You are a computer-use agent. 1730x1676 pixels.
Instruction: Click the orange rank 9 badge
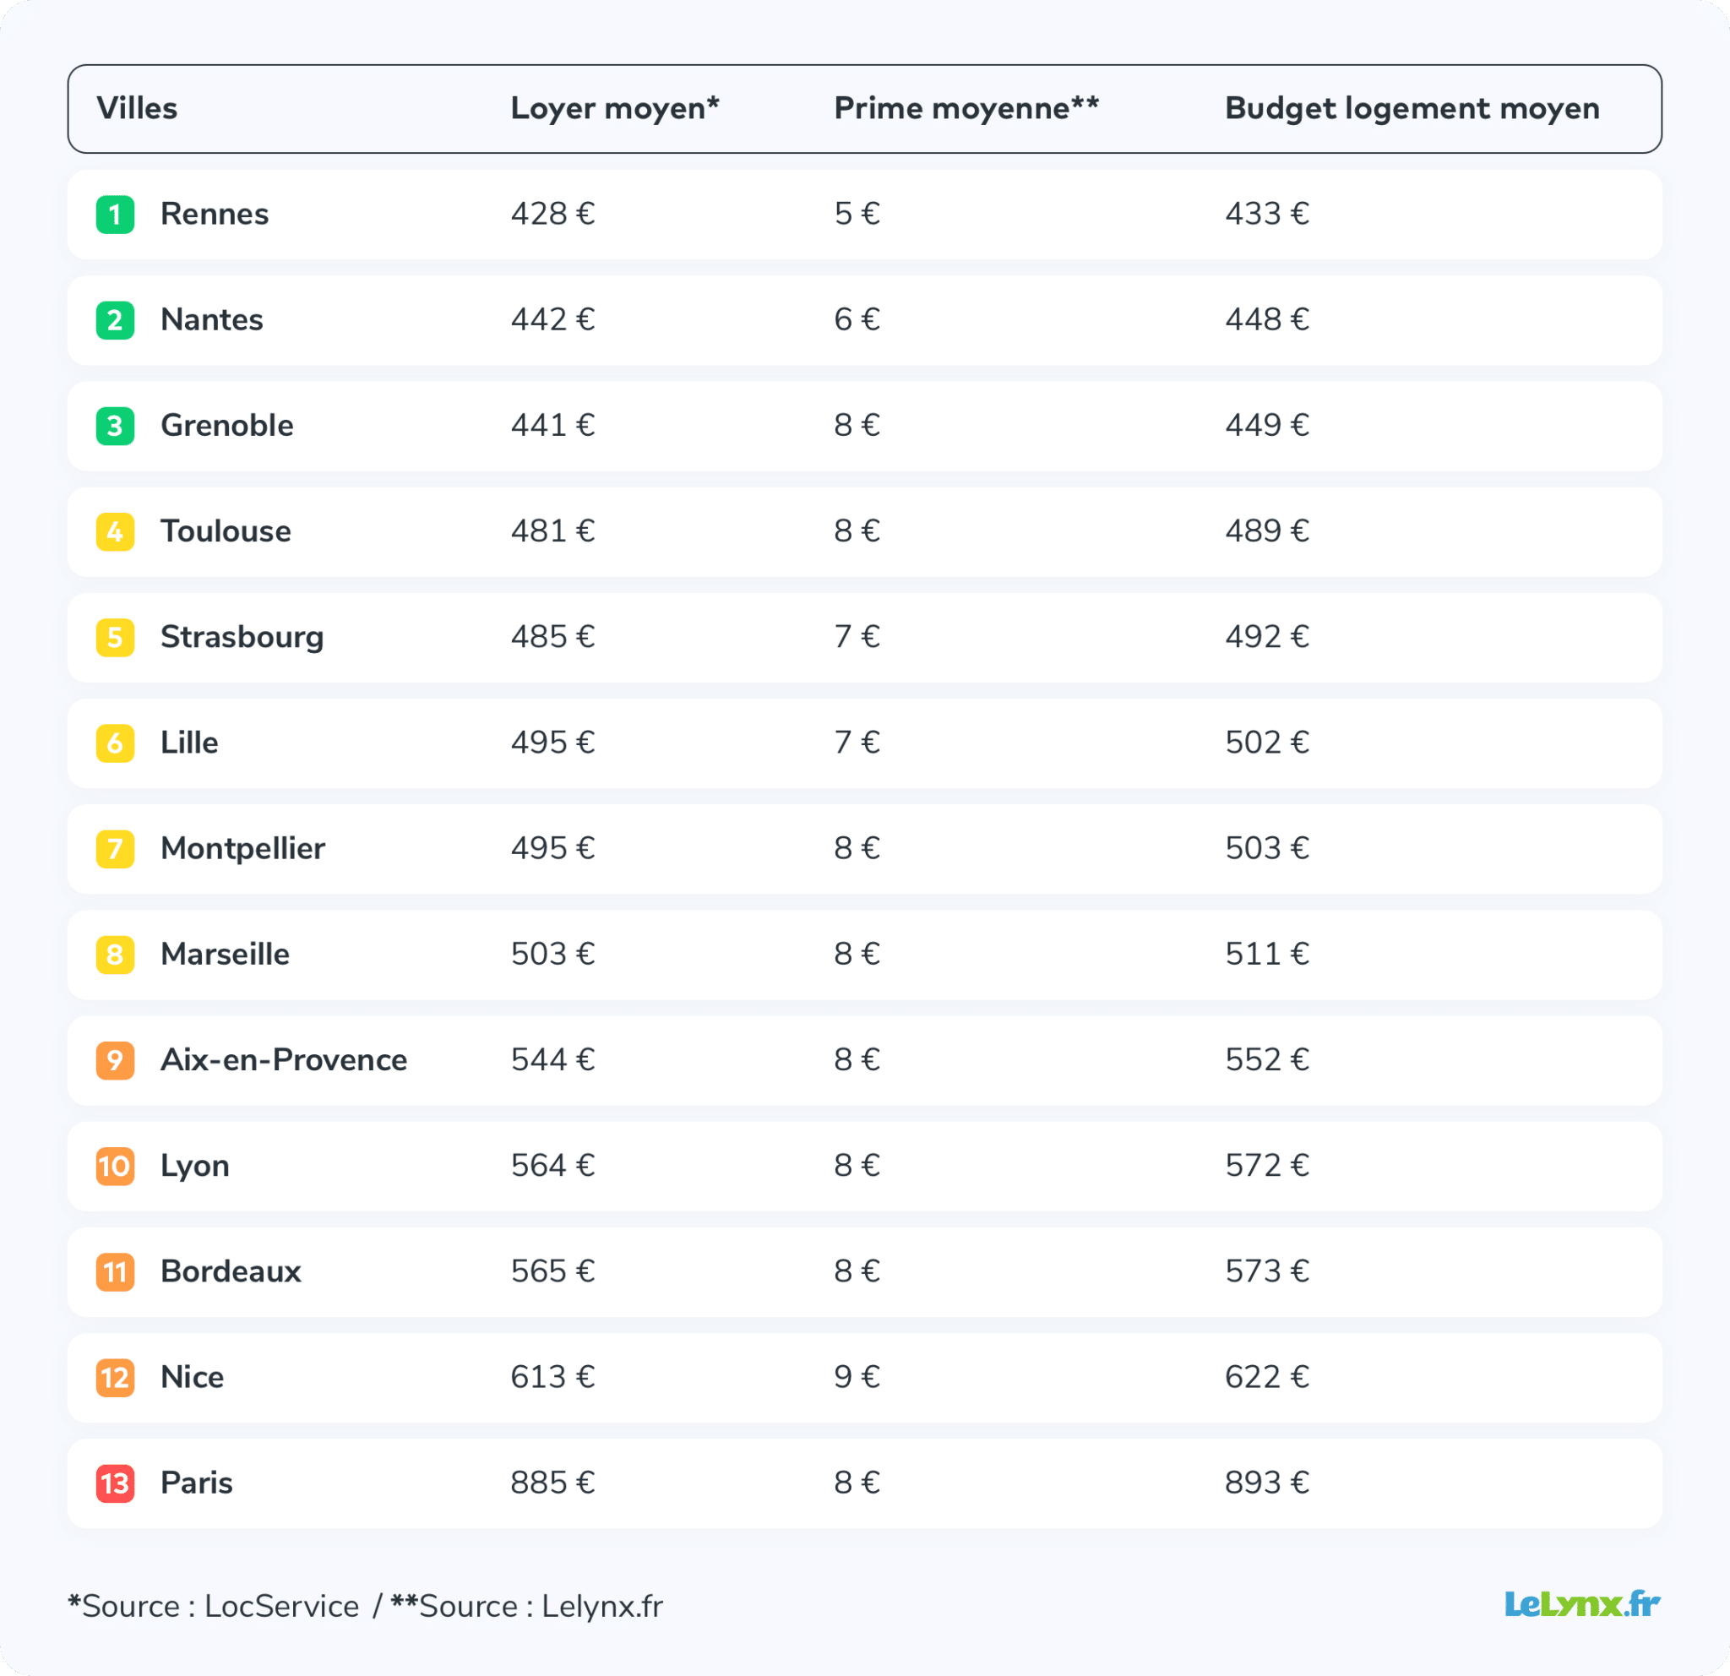115,1061
